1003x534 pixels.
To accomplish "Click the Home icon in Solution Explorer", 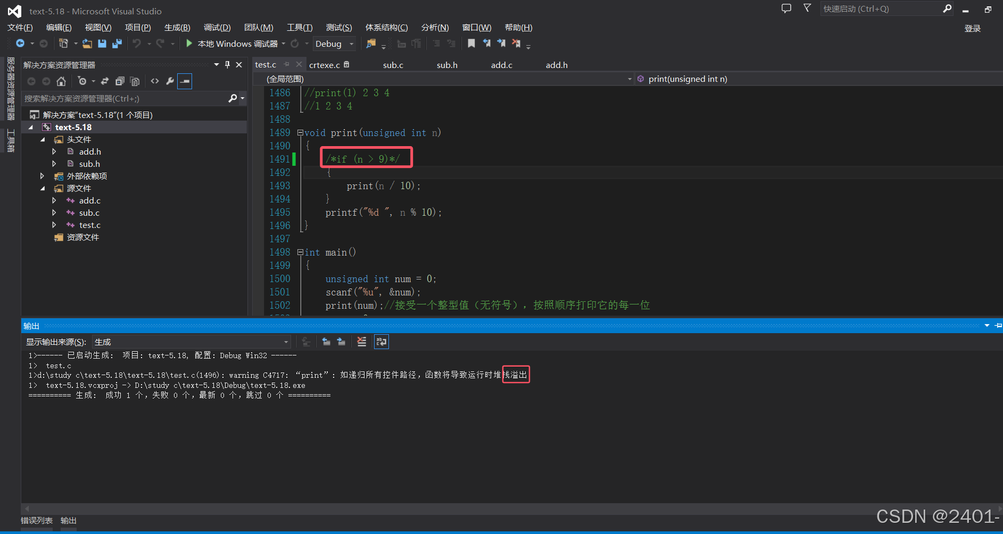I will point(61,81).
